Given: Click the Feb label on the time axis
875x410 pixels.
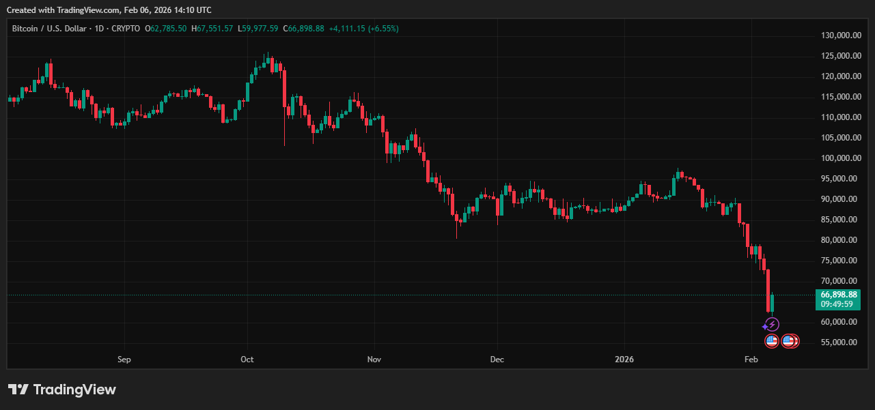Looking at the screenshot, I should [x=751, y=359].
